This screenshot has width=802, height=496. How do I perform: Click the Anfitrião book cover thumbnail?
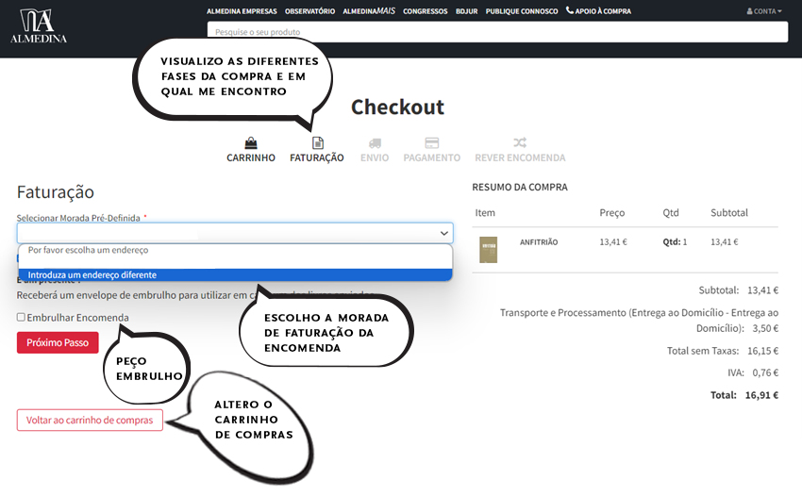(488, 249)
